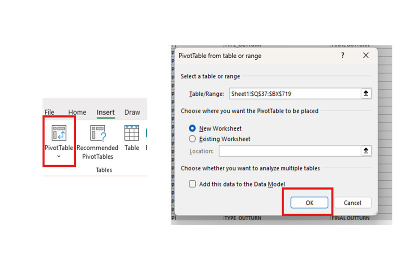Click the PivotTable icon in the ribbon

click(x=59, y=133)
